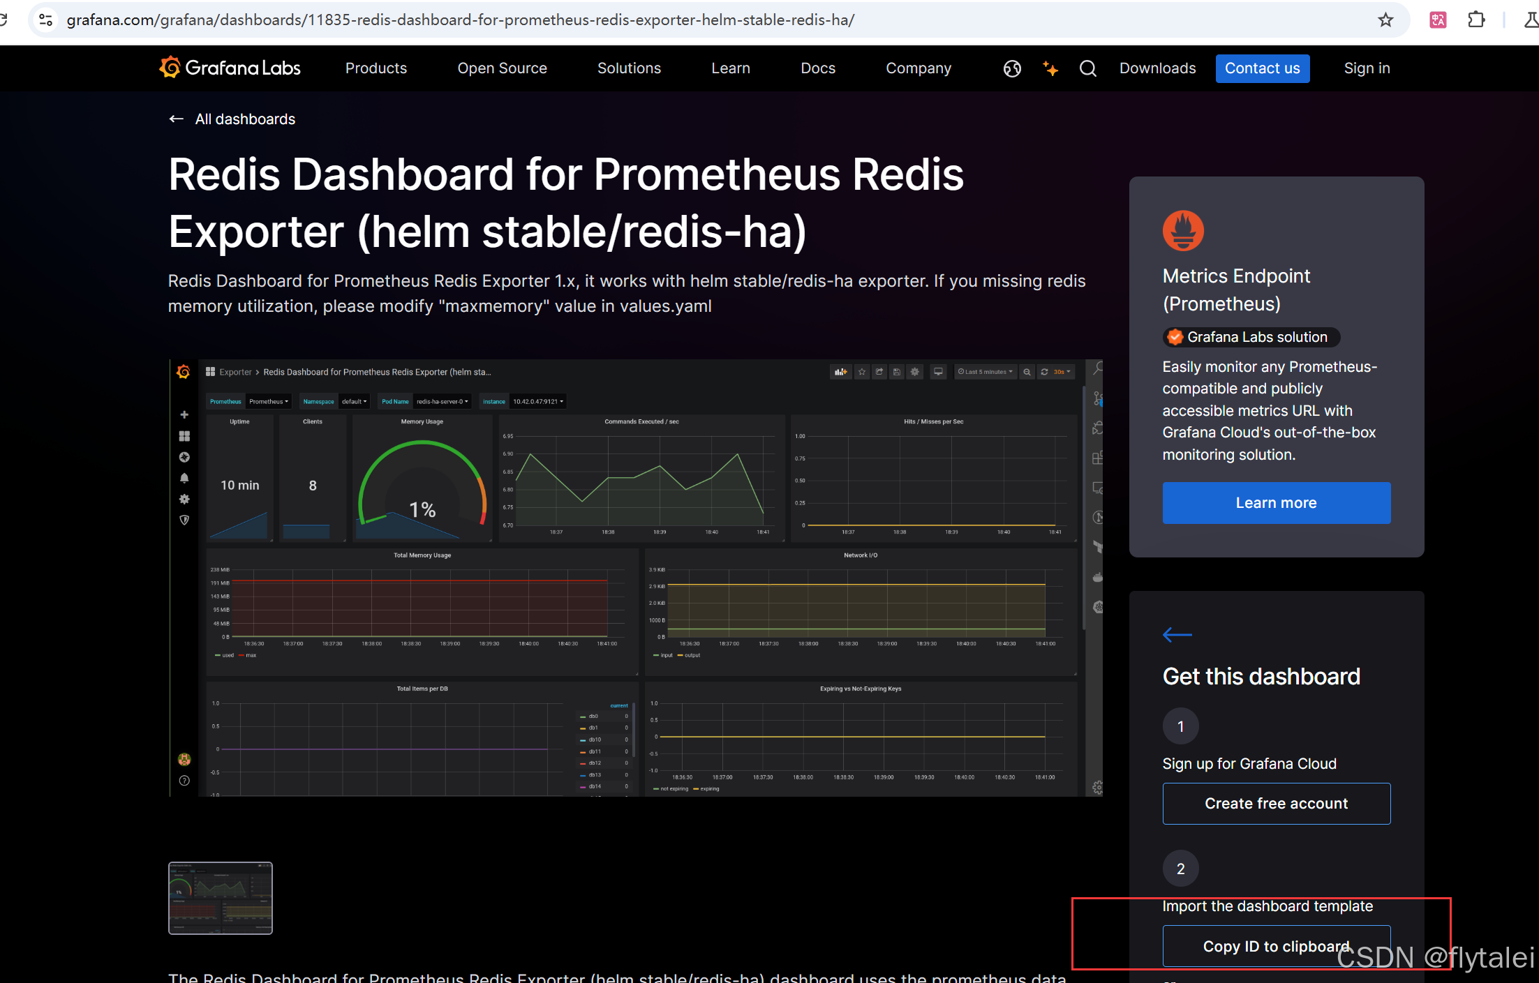
Task: Click the translate extension icon
Action: click(x=1438, y=20)
